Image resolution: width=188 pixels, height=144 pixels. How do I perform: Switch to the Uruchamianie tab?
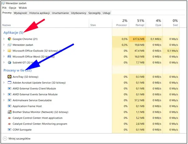tap(60, 13)
